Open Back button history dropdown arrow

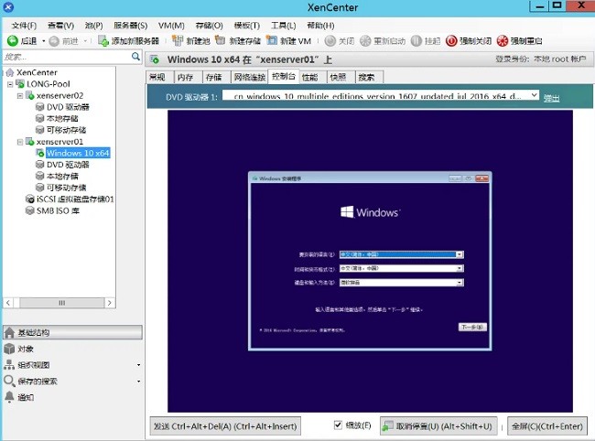[x=44, y=41]
